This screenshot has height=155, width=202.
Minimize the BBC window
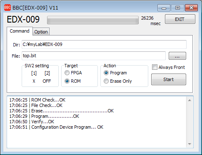[x=164, y=8]
